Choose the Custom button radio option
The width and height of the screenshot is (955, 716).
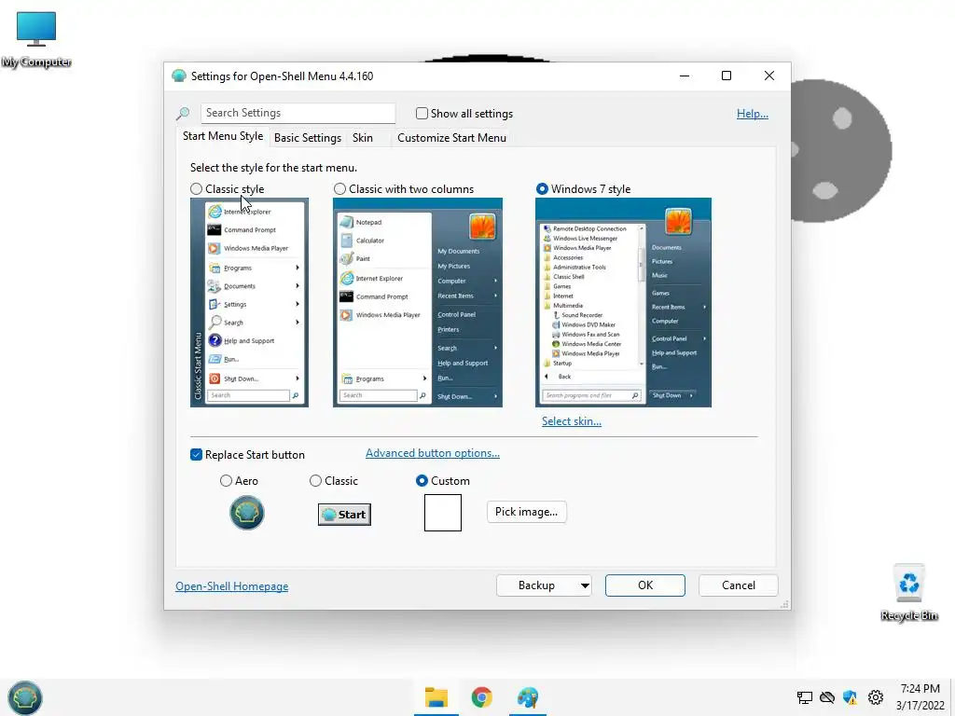(x=422, y=481)
